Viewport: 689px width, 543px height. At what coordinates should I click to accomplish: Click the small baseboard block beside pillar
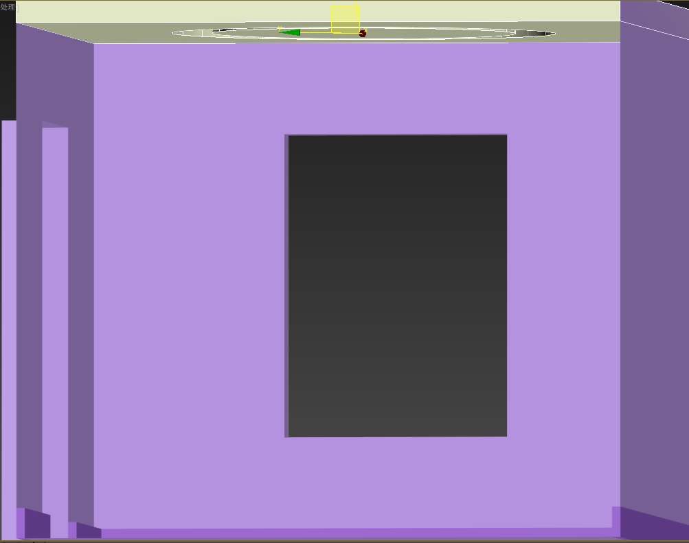tap(87, 531)
